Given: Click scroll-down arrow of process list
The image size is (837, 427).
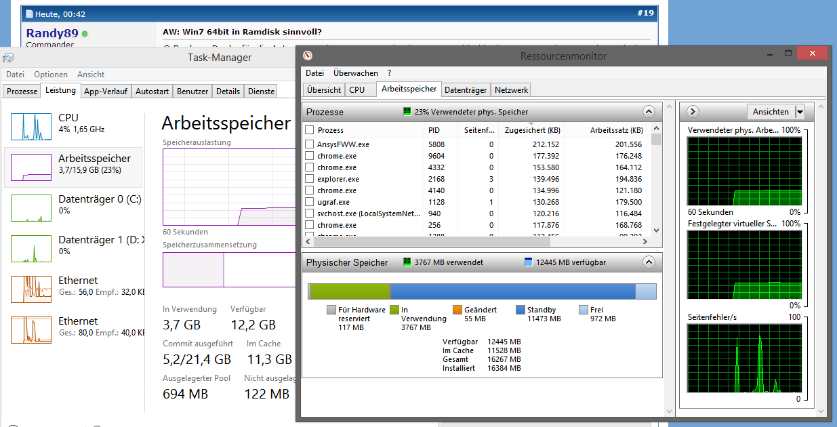Looking at the screenshot, I should [x=656, y=230].
